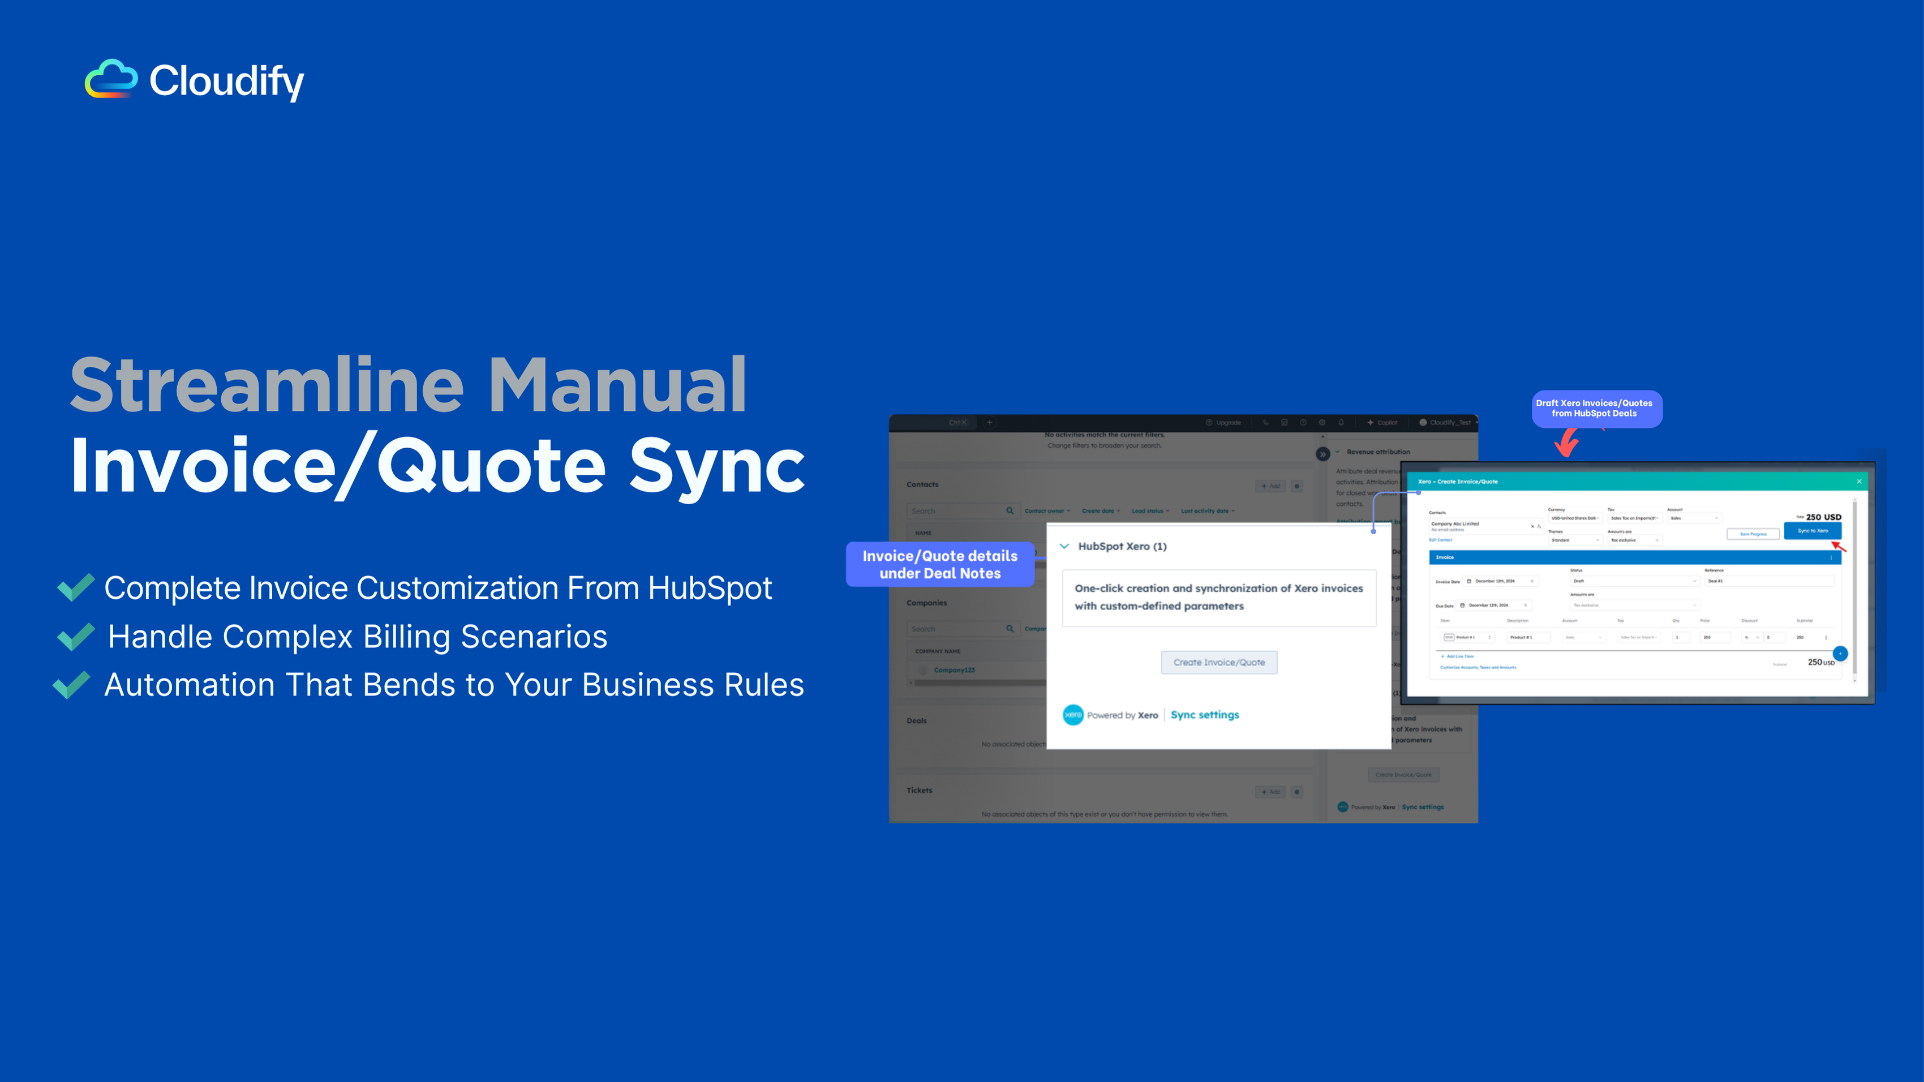
Task: Click the Sync to Xero button
Action: (x=1814, y=531)
